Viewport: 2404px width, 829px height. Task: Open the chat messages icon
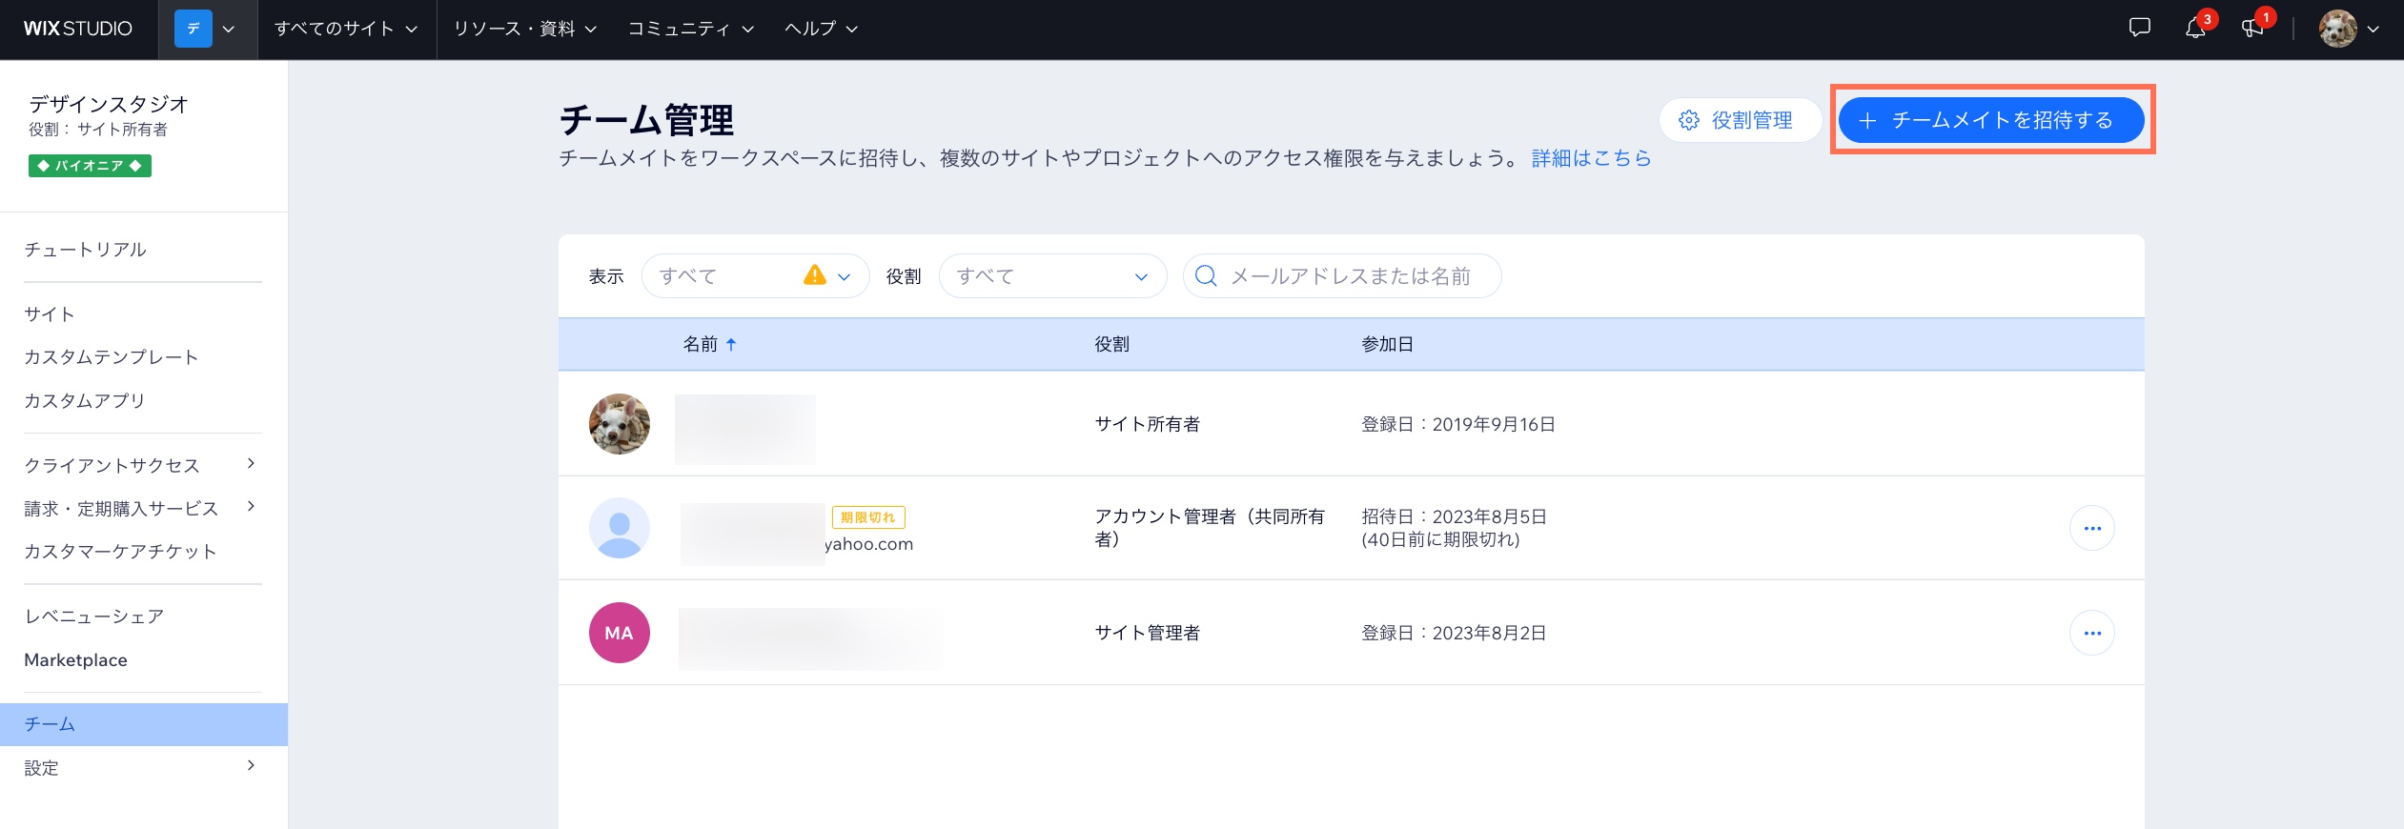pyautogui.click(x=2139, y=28)
